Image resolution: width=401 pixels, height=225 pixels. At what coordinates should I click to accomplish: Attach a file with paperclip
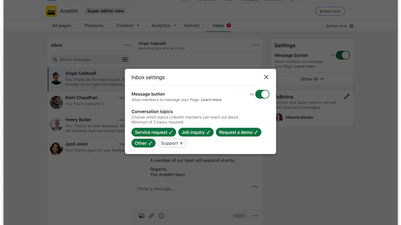[x=151, y=216]
